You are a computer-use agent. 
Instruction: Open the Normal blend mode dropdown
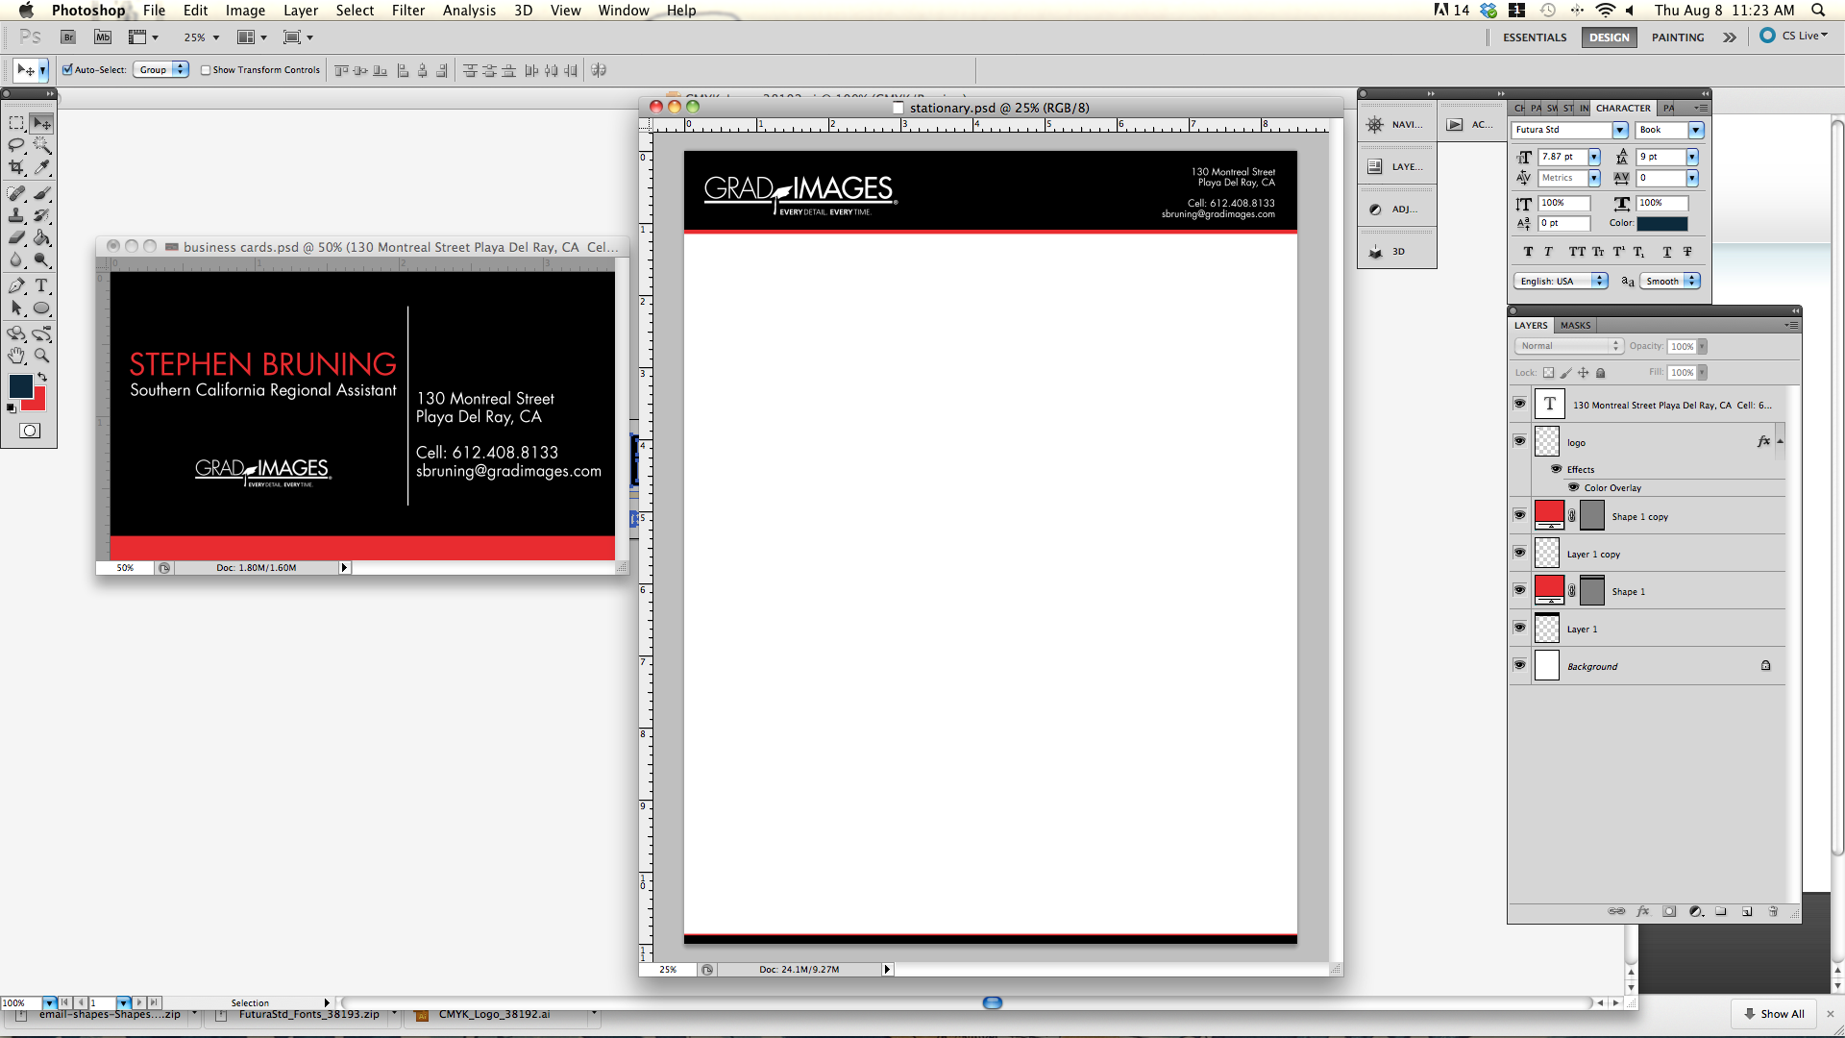coord(1568,346)
